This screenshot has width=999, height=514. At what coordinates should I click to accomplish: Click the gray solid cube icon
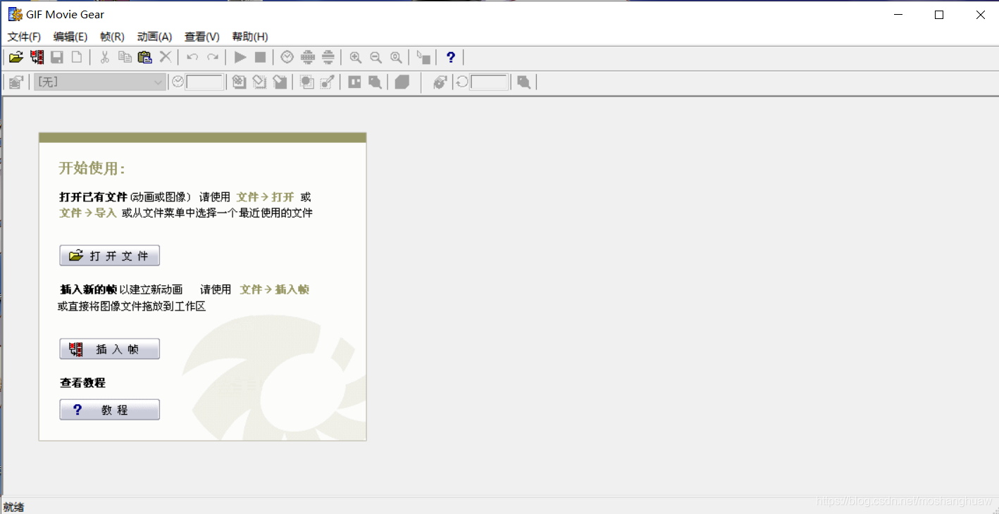click(x=402, y=82)
